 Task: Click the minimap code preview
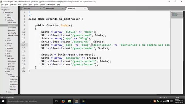tap(177, 15)
